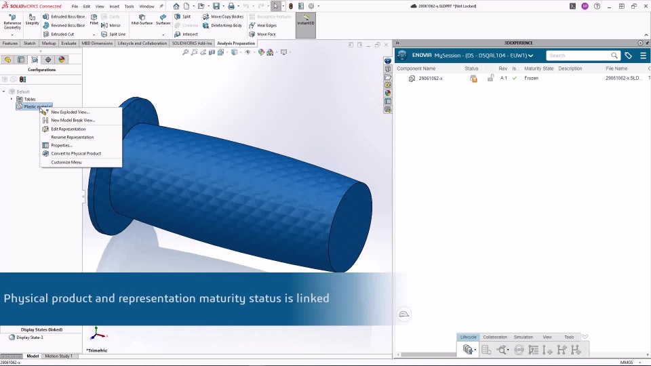651x366 pixels.
Task: Toggle pin on the menu bar
Action: pyautogui.click(x=161, y=6)
